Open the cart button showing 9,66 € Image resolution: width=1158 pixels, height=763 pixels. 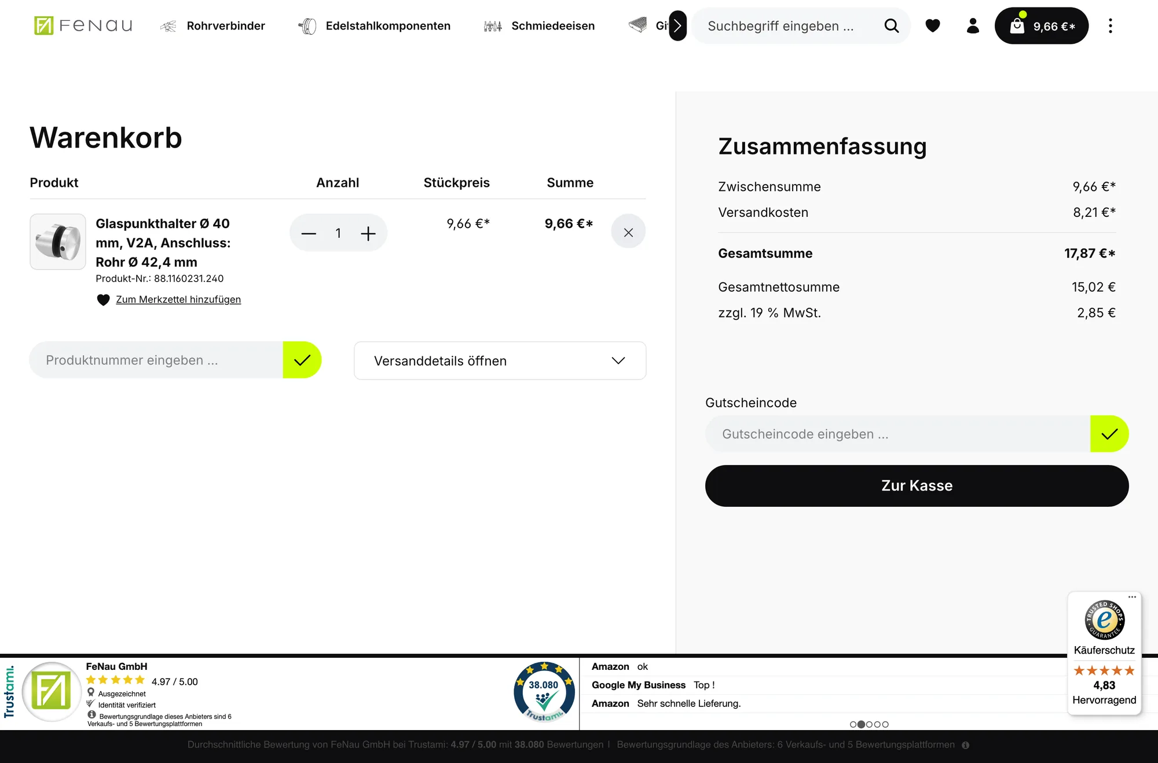click(1041, 25)
